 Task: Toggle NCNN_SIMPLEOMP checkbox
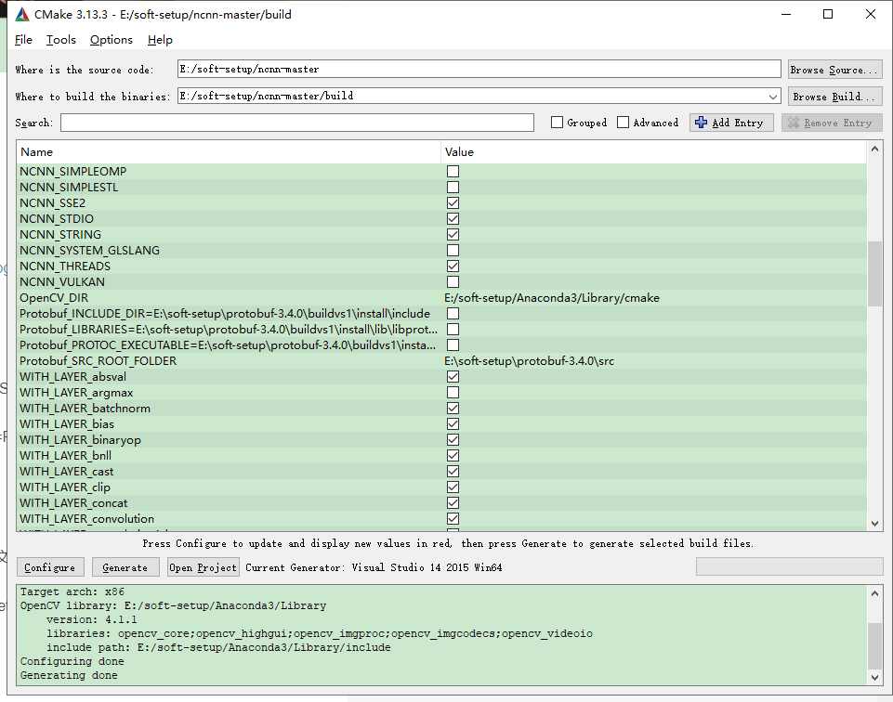[453, 171]
